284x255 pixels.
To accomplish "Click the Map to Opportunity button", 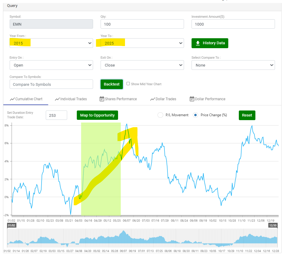I will pyautogui.click(x=97, y=115).
